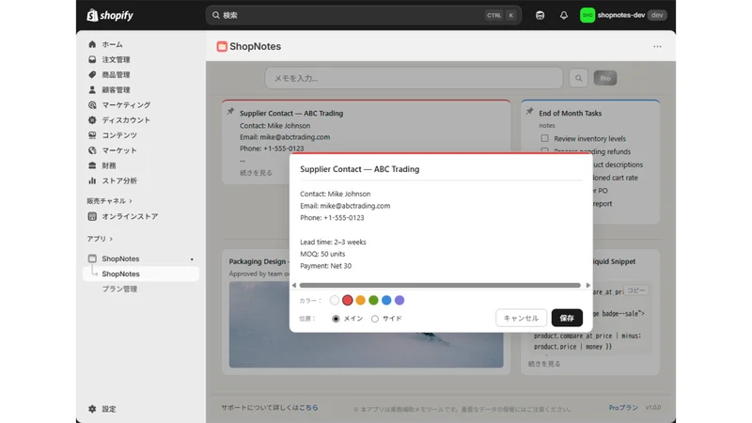Check Review inventory levels task
Image resolution: width=752 pixels, height=423 pixels.
[x=545, y=138]
